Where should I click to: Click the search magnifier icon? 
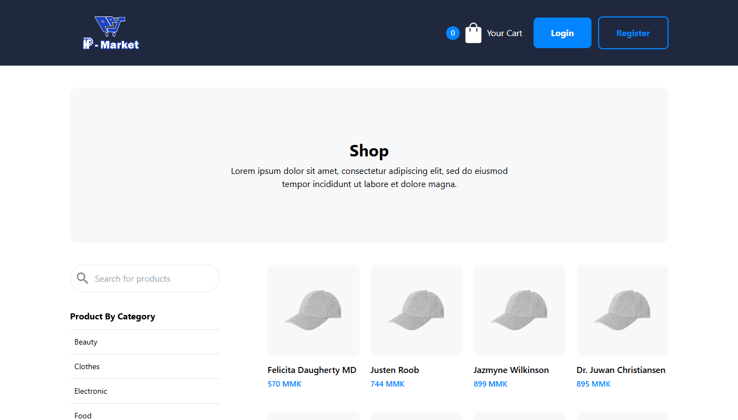click(83, 278)
